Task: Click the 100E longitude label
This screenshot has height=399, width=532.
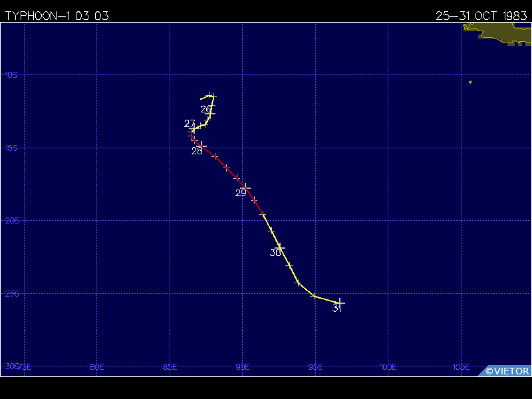Action: [x=388, y=366]
